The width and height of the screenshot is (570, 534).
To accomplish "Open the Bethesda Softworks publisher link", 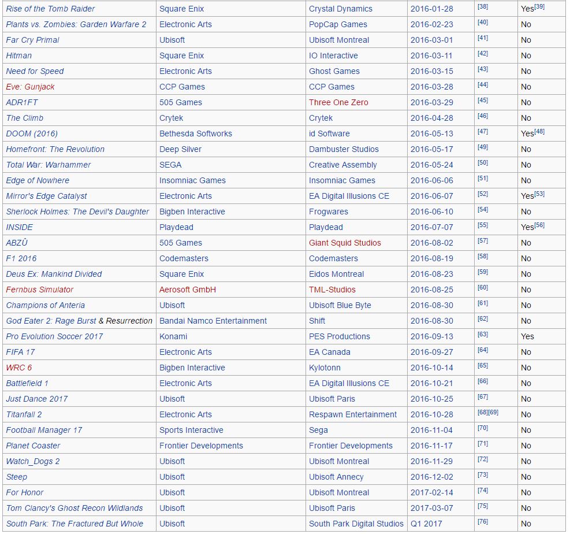I will coord(196,134).
